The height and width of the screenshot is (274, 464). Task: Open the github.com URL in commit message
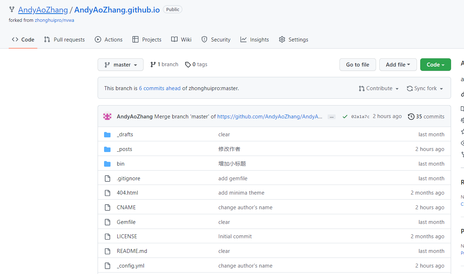tap(270, 117)
